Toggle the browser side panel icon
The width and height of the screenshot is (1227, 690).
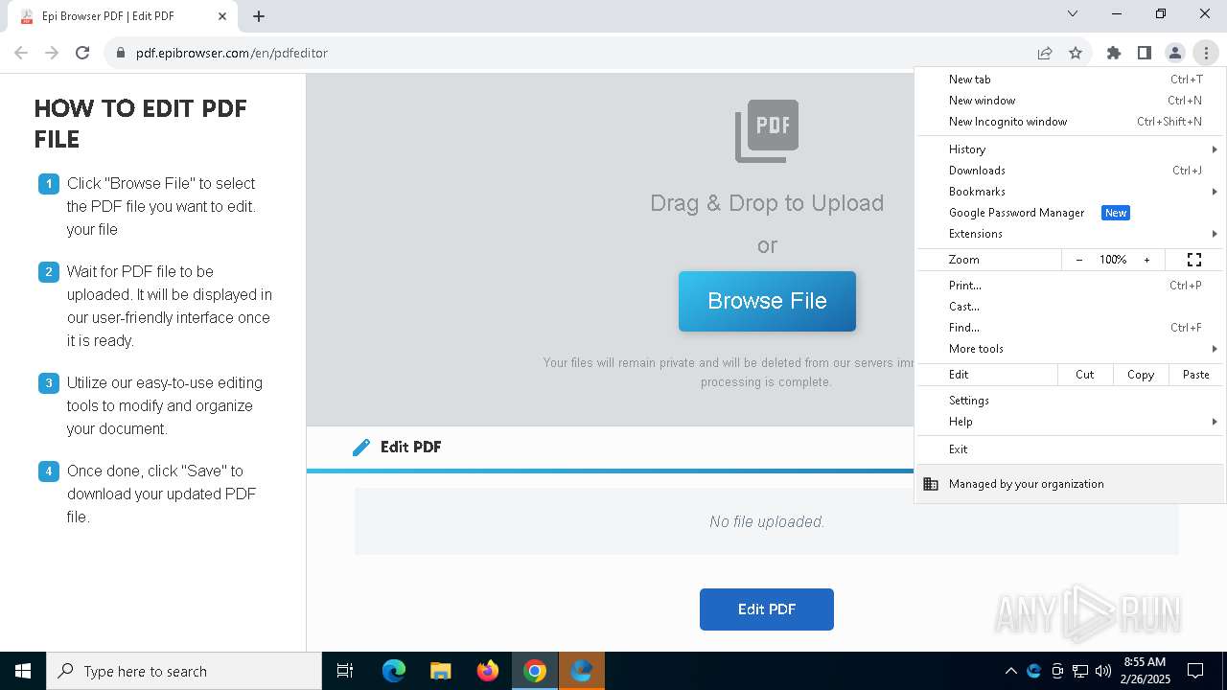pos(1144,53)
